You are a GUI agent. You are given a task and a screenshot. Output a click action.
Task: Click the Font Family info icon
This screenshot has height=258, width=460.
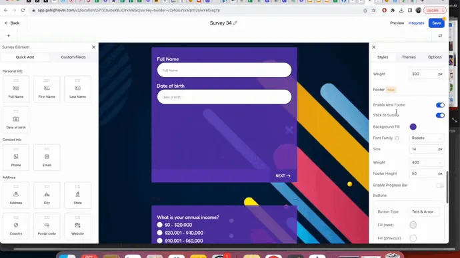click(x=397, y=138)
